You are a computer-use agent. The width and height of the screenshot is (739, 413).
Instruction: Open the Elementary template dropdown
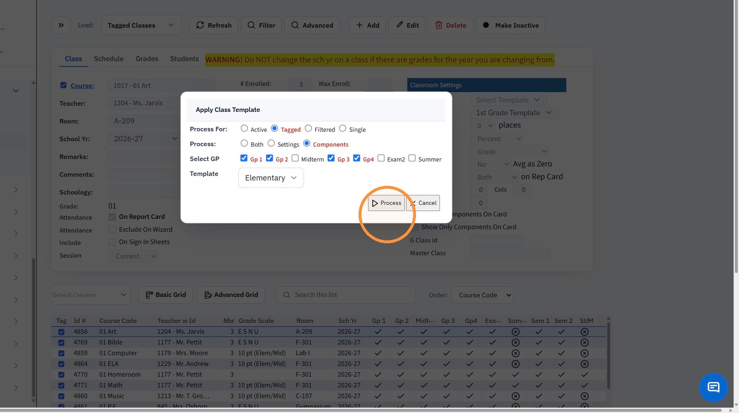[271, 178]
